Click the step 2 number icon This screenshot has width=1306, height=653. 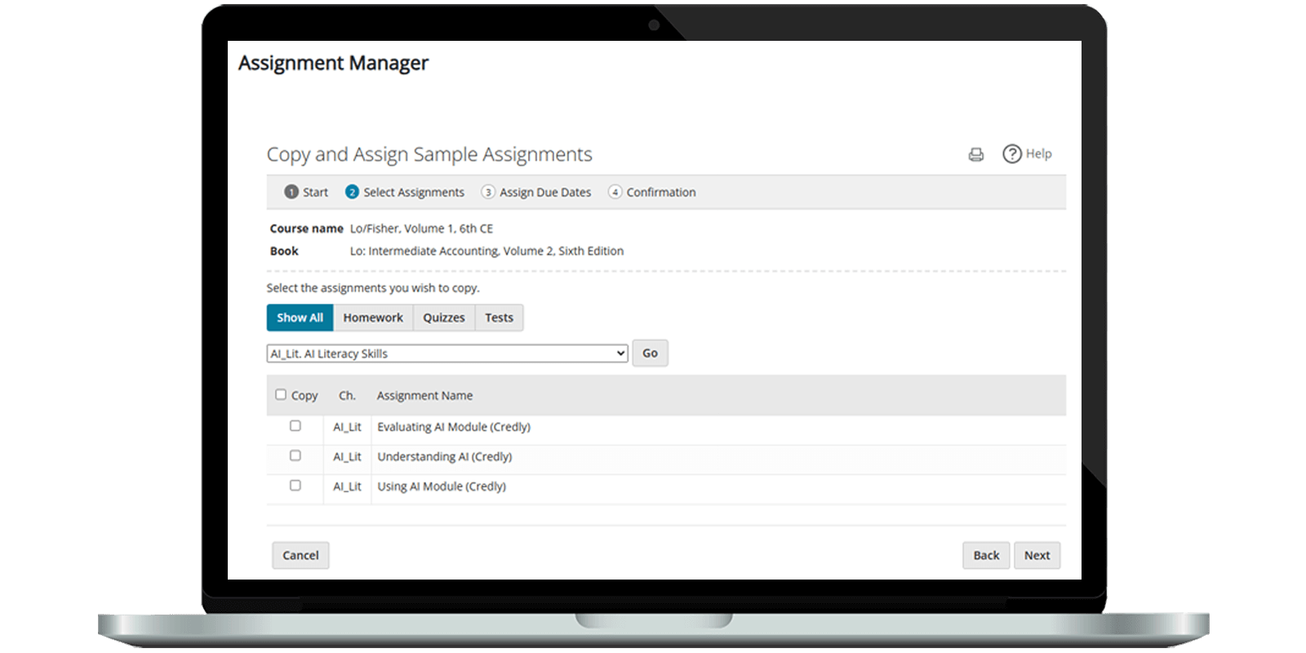352,192
